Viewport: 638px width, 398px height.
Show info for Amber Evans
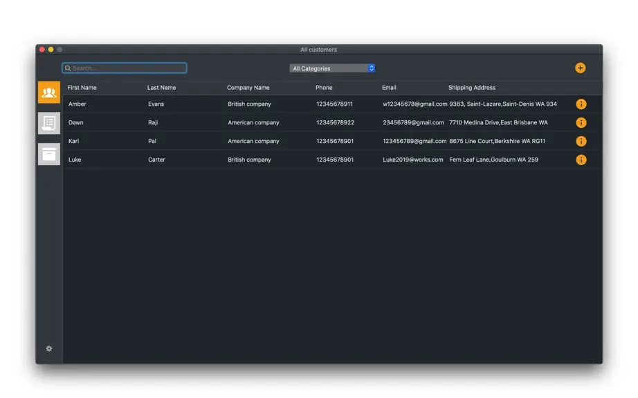(x=581, y=104)
